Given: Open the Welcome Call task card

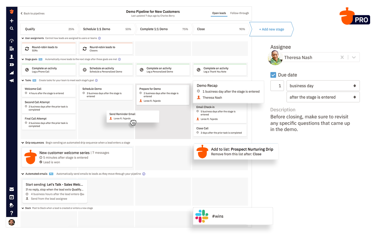Looking at the screenshot, I should (x=49, y=91).
